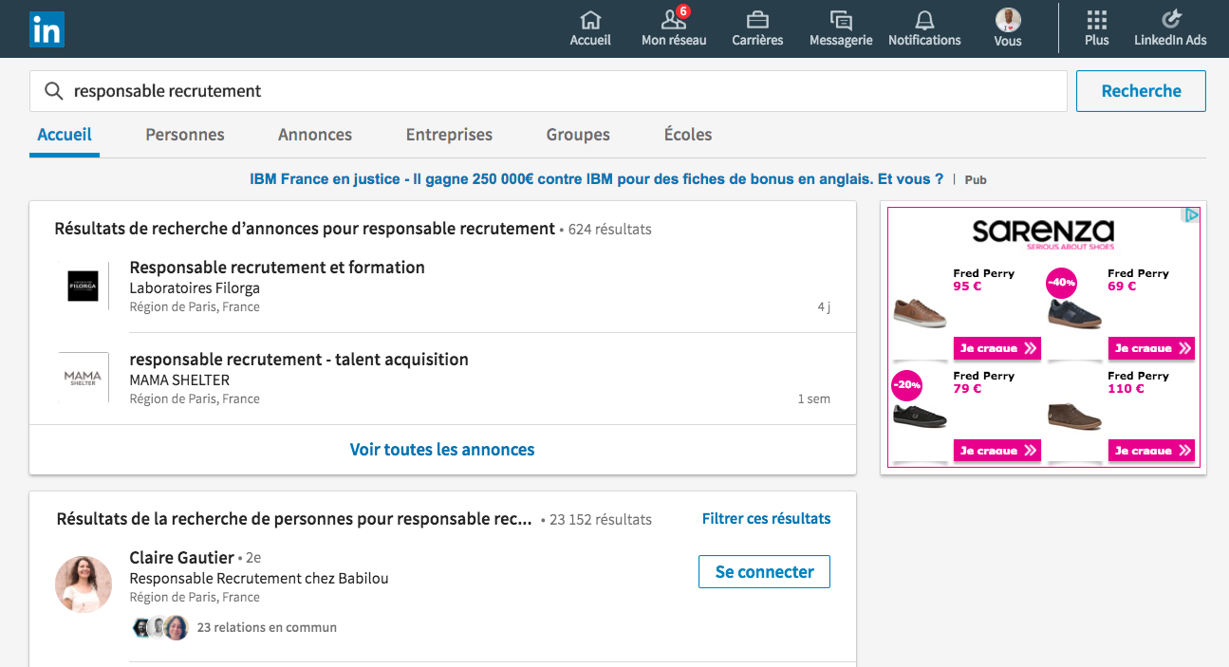Open LinkedIn Ads icon

tap(1170, 21)
